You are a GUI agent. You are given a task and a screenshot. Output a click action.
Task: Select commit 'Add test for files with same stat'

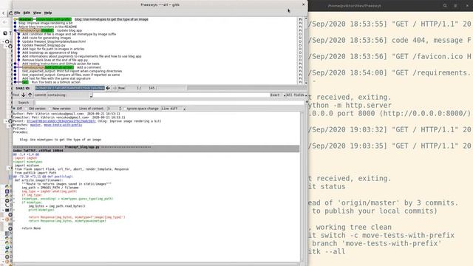56,78
